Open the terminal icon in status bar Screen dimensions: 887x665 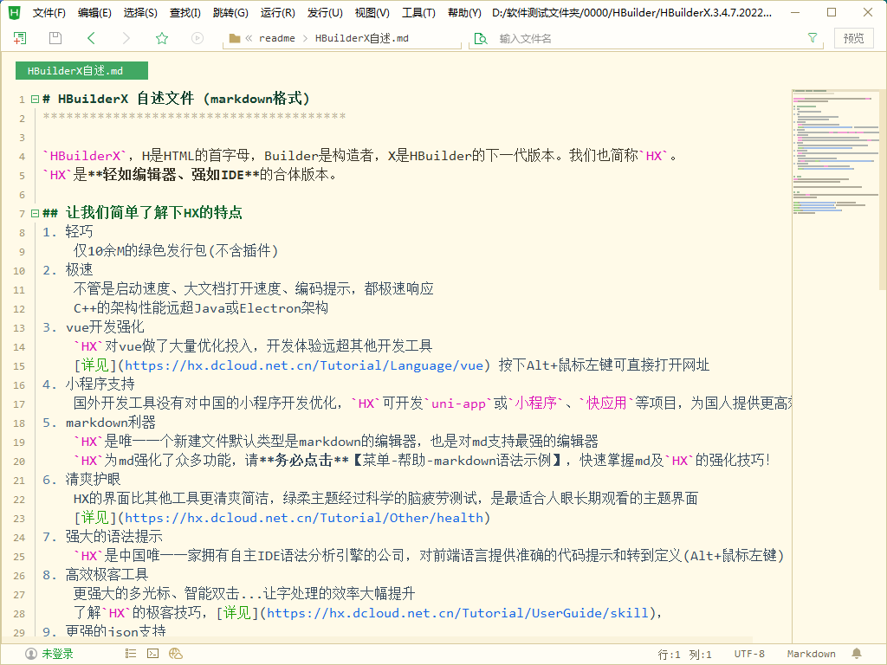pos(152,654)
